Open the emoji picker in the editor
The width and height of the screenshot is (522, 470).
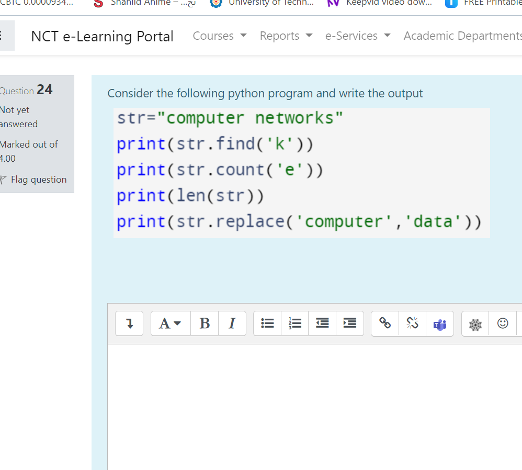[x=503, y=323]
